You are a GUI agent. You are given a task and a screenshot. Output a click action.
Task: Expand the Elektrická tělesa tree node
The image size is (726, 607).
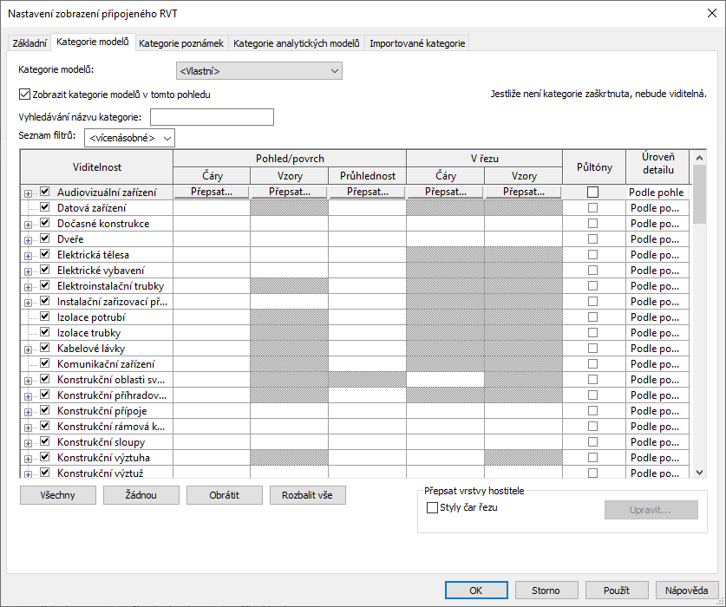click(29, 255)
